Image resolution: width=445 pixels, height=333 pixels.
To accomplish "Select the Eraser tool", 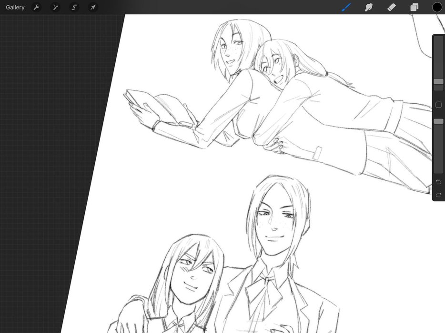I will [391, 7].
